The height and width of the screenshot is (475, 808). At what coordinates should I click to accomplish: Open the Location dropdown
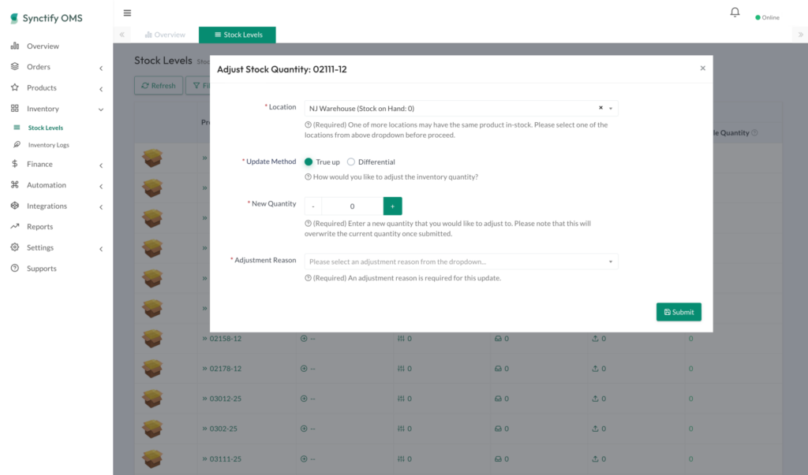[x=461, y=108]
